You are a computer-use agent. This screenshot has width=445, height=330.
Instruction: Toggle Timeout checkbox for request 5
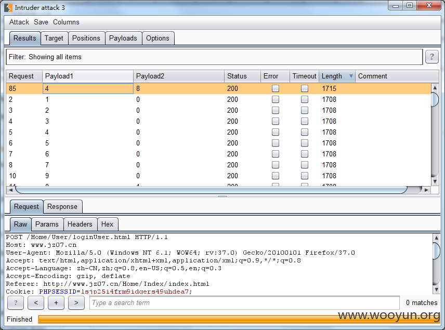[x=305, y=132]
